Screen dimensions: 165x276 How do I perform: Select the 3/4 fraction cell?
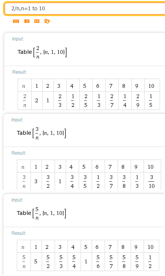coord(72,181)
